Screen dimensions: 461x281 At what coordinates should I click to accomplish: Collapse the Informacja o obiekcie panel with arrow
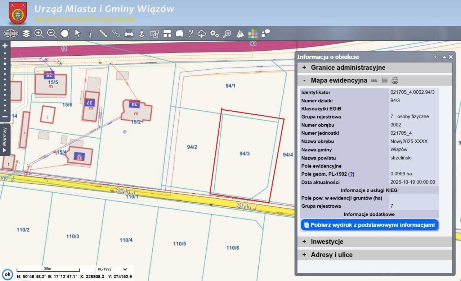point(444,57)
